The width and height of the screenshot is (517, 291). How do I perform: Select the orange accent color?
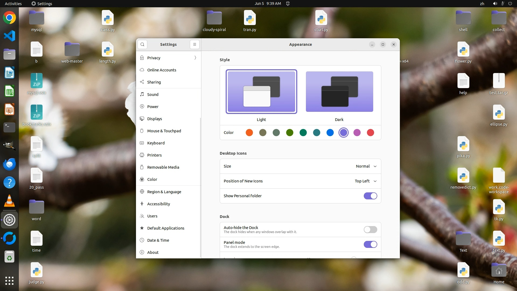click(249, 133)
